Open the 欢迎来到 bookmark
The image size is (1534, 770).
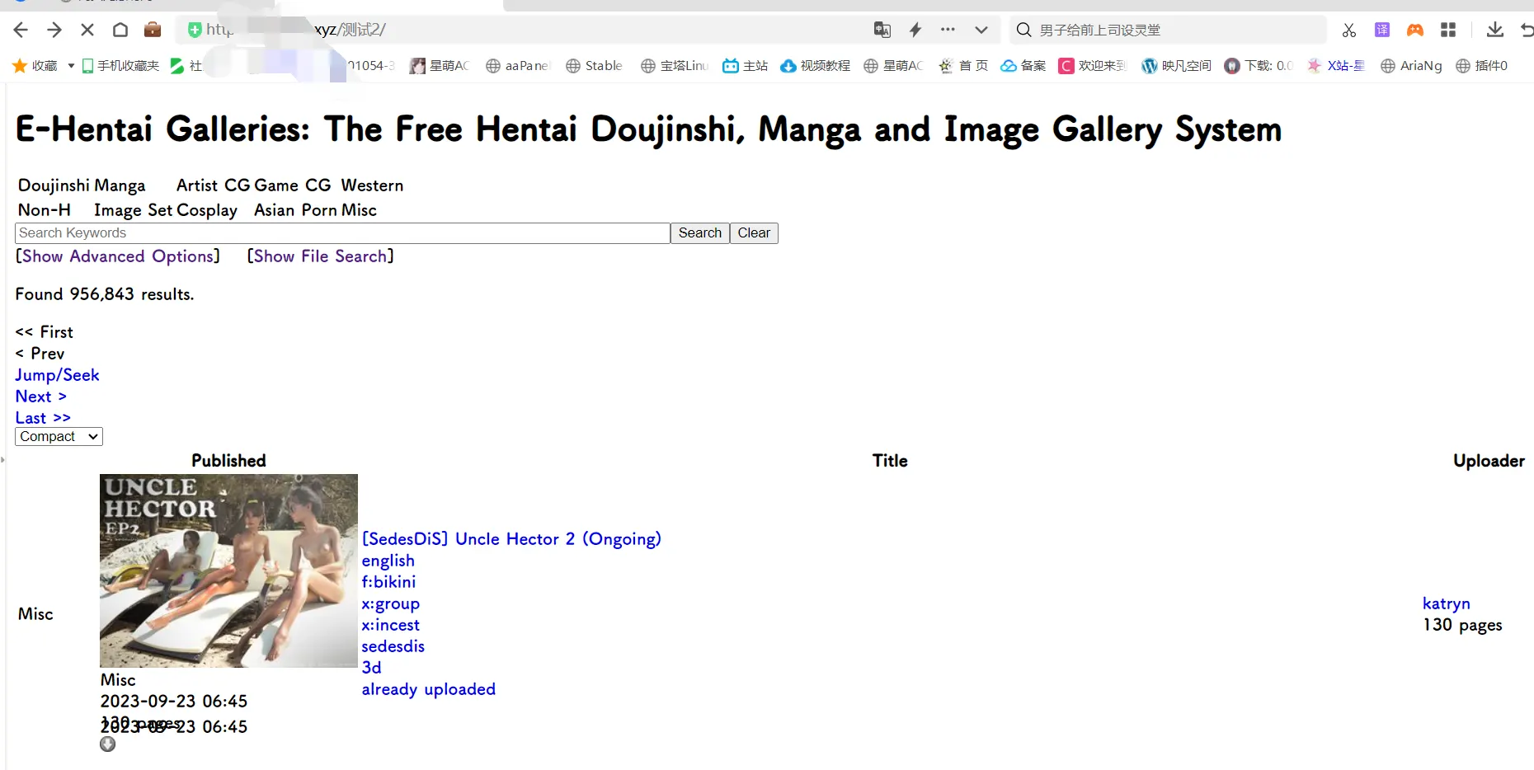1093,66
